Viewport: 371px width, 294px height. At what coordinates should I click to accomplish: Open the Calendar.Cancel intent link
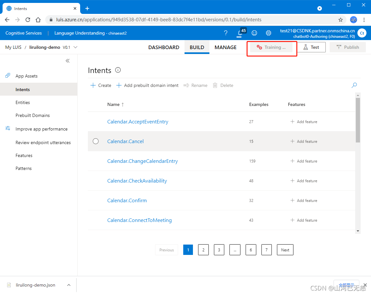(x=125, y=142)
